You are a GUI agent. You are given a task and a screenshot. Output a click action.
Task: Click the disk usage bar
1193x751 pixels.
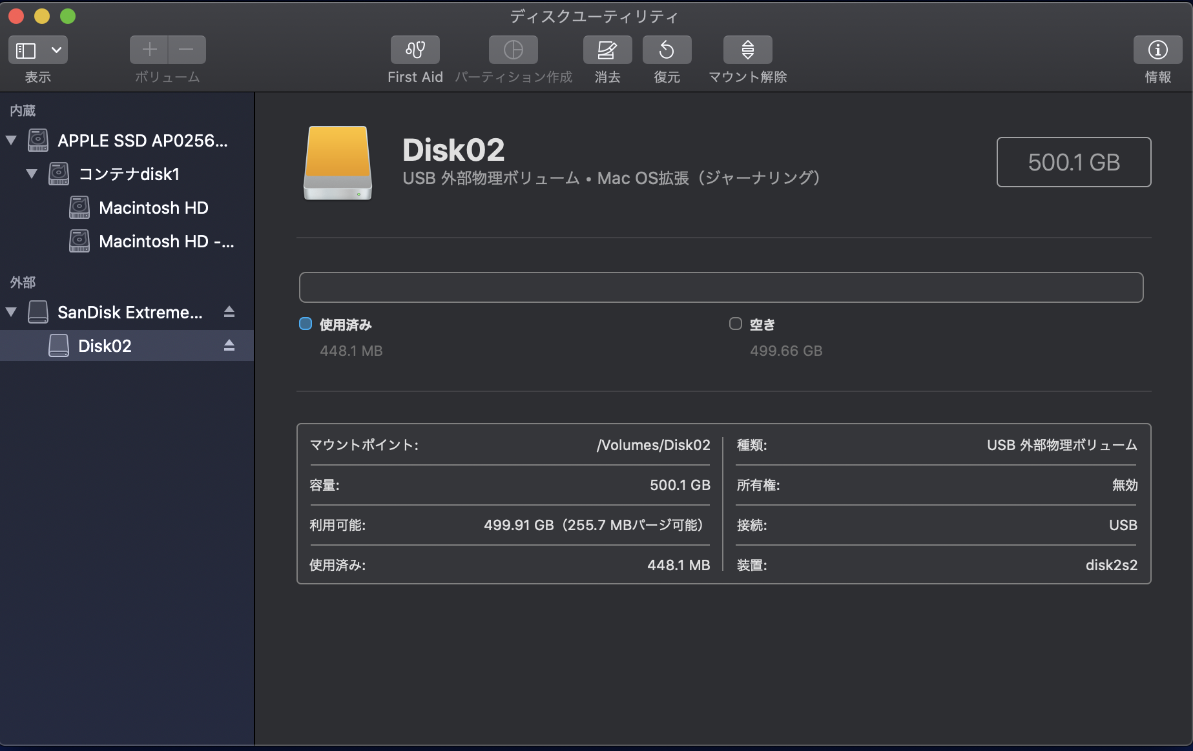coord(721,287)
